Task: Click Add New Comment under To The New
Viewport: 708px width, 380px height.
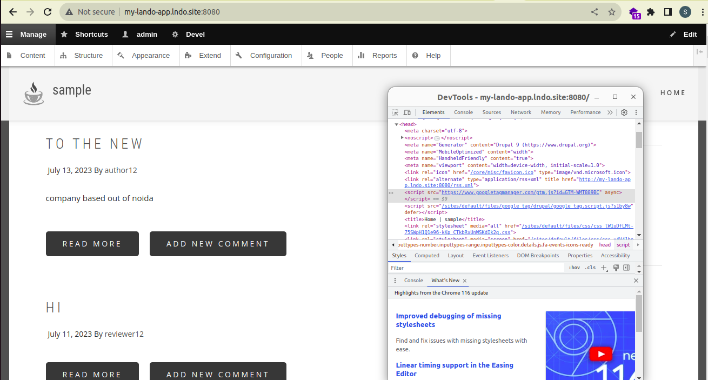Action: (x=218, y=244)
